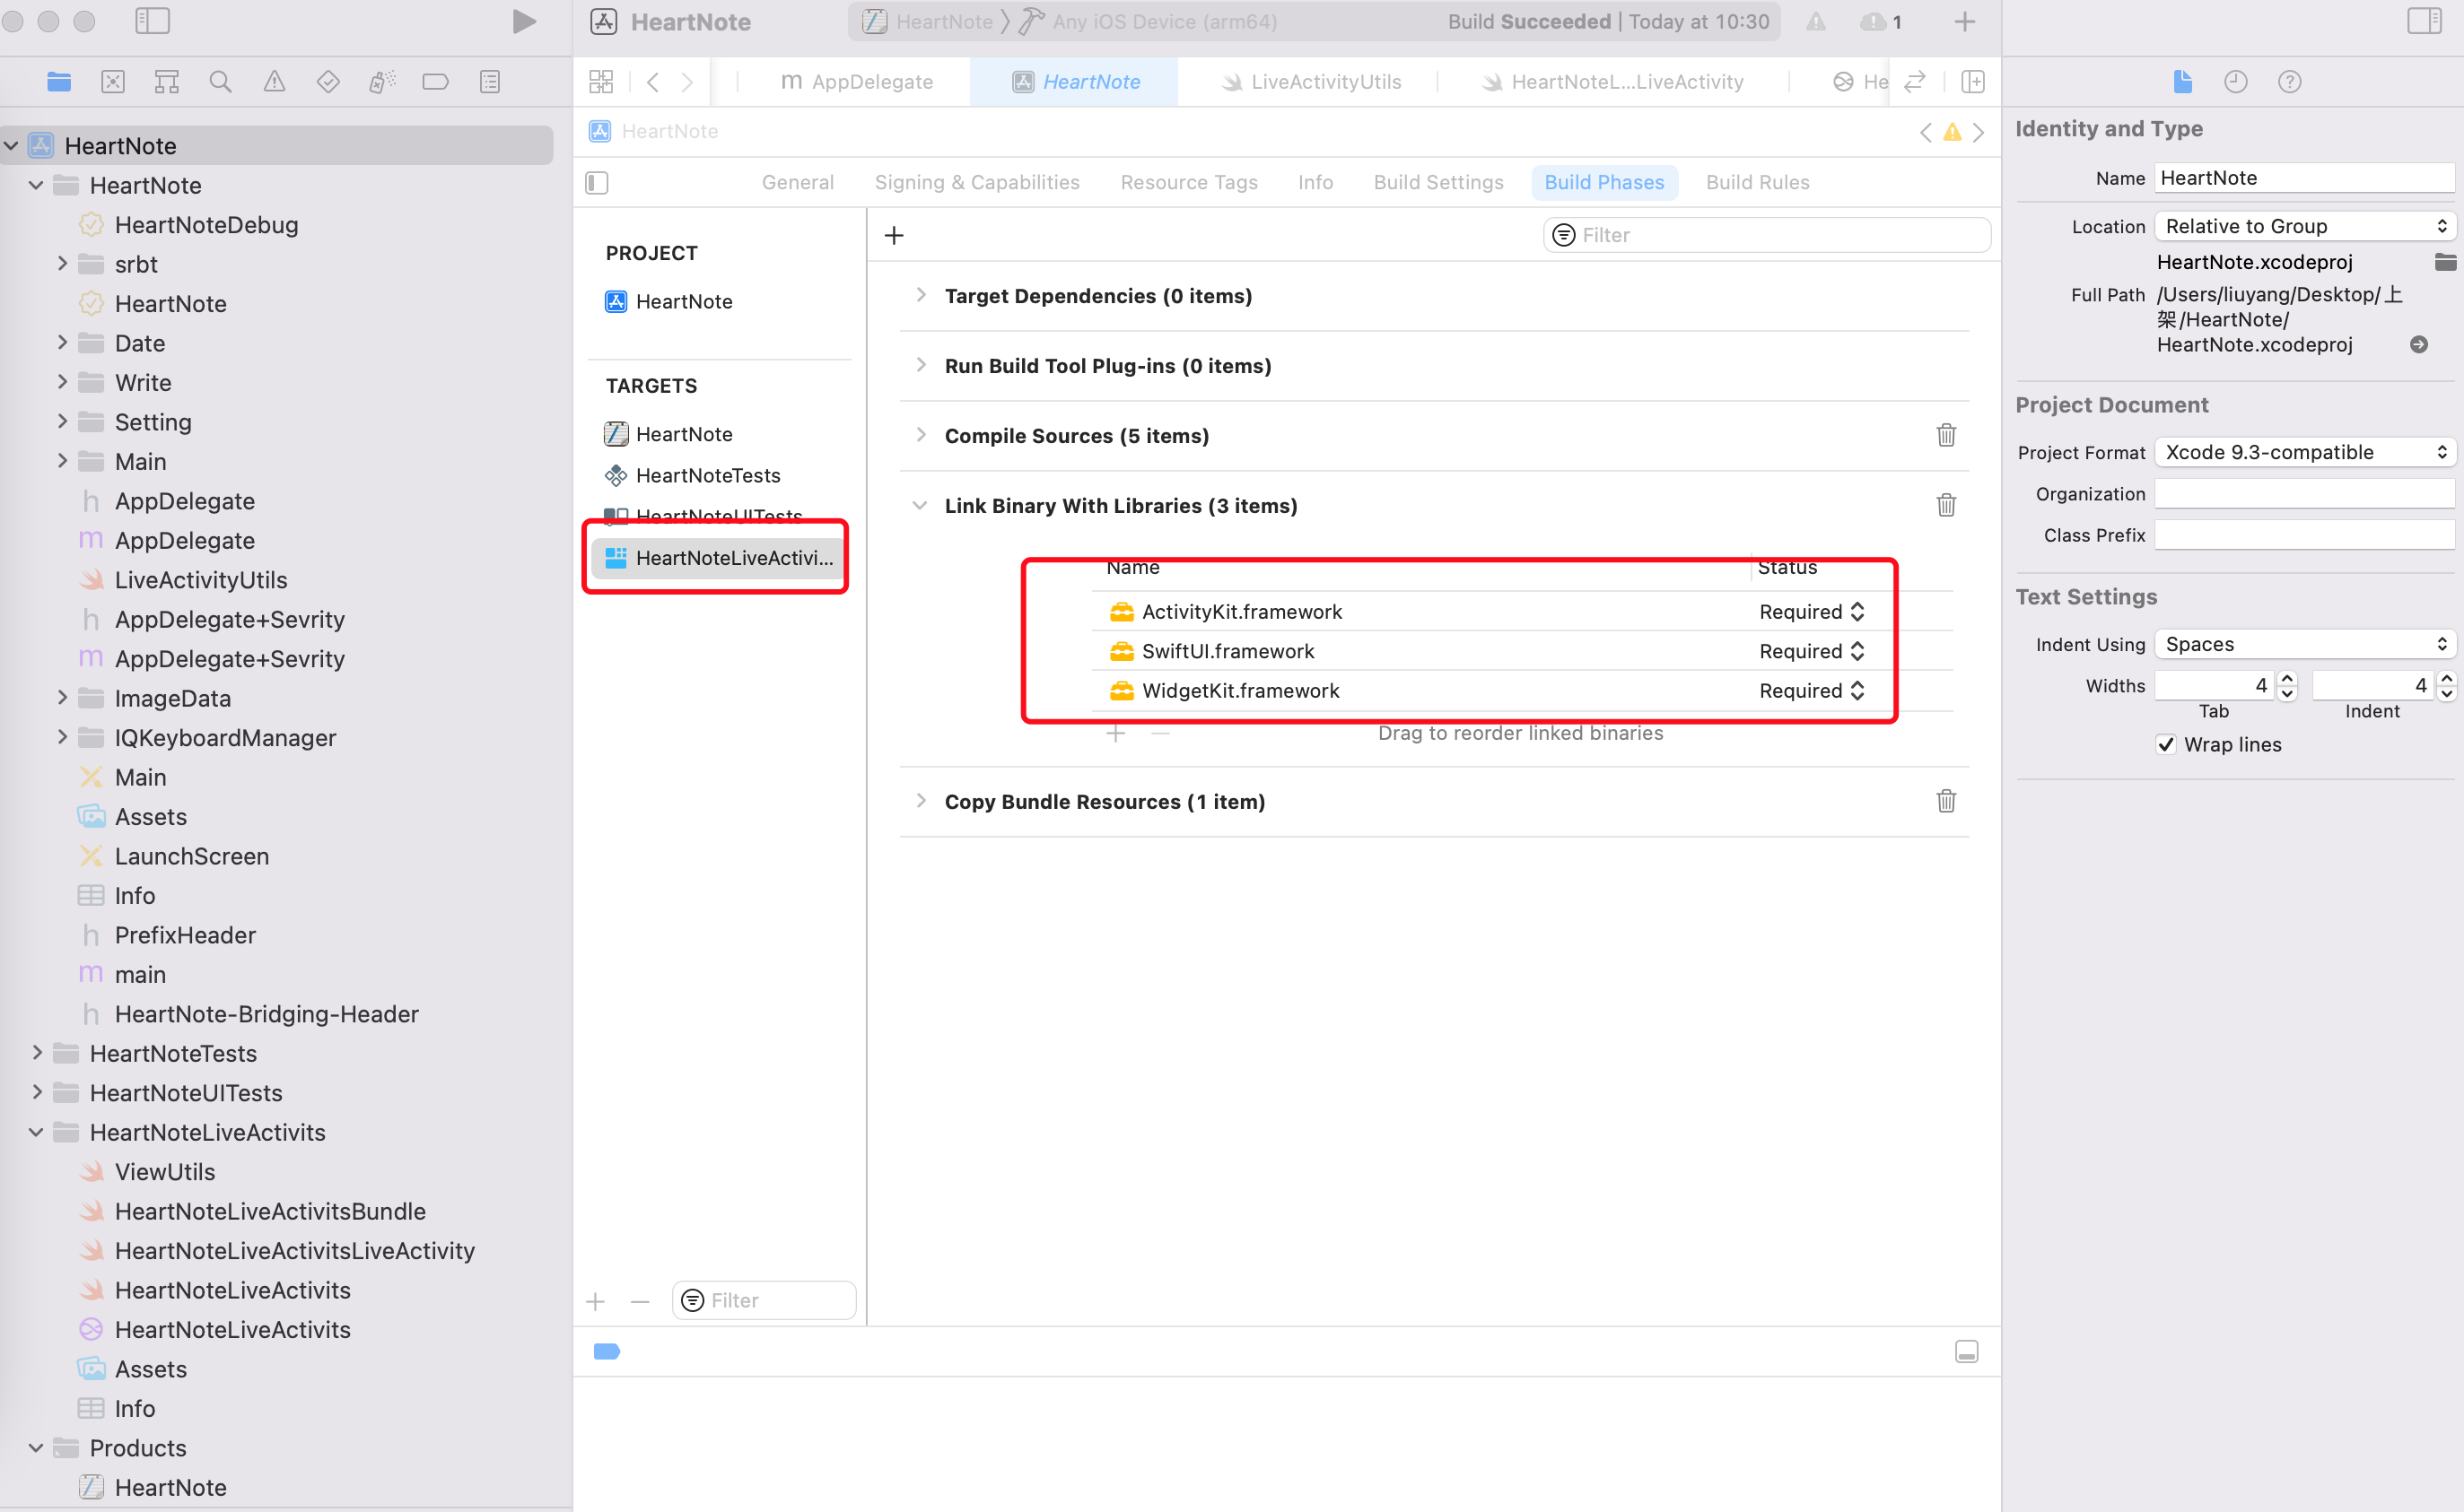Increase the Tab width stepper
2464x1512 pixels.
click(x=2287, y=678)
